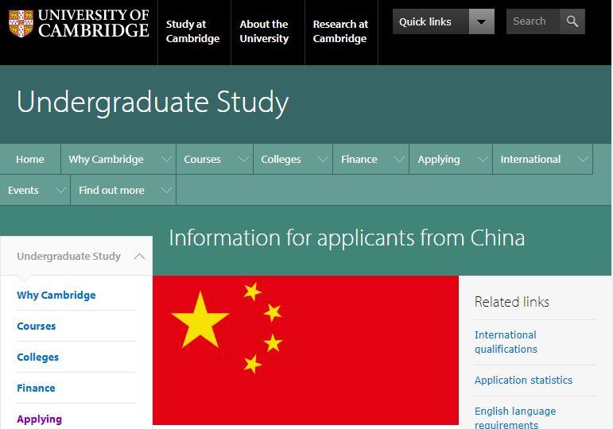Expand the Why Cambridge chevron
Screen dimensions: 613x429
pos(166,159)
